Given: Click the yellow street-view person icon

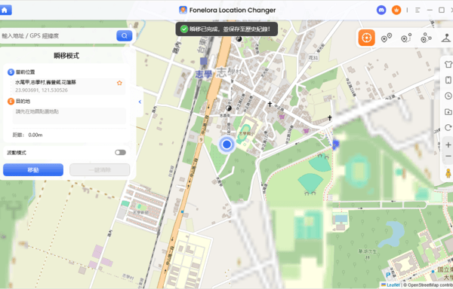Looking at the screenshot, I should pos(448,173).
